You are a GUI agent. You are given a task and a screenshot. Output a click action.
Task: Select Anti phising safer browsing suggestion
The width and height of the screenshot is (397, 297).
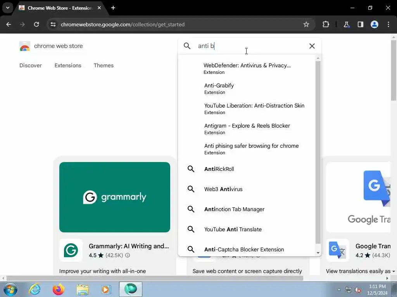[247, 149]
